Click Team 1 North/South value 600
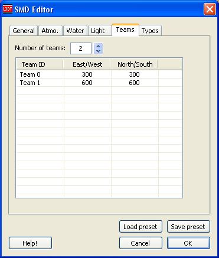 [135, 83]
